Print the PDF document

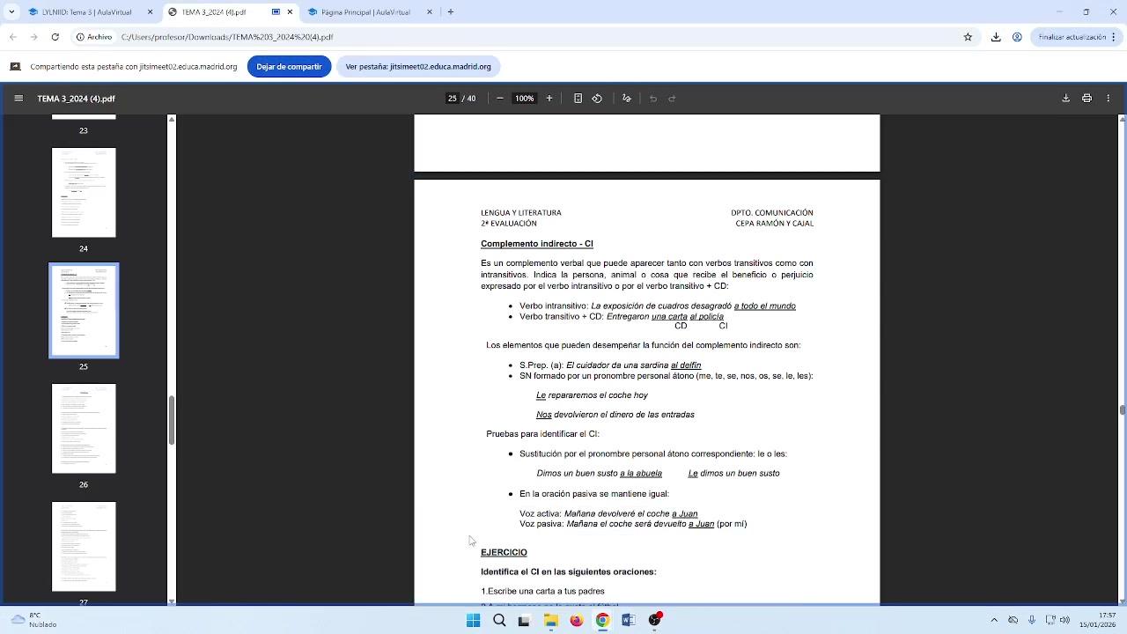pos(1086,99)
